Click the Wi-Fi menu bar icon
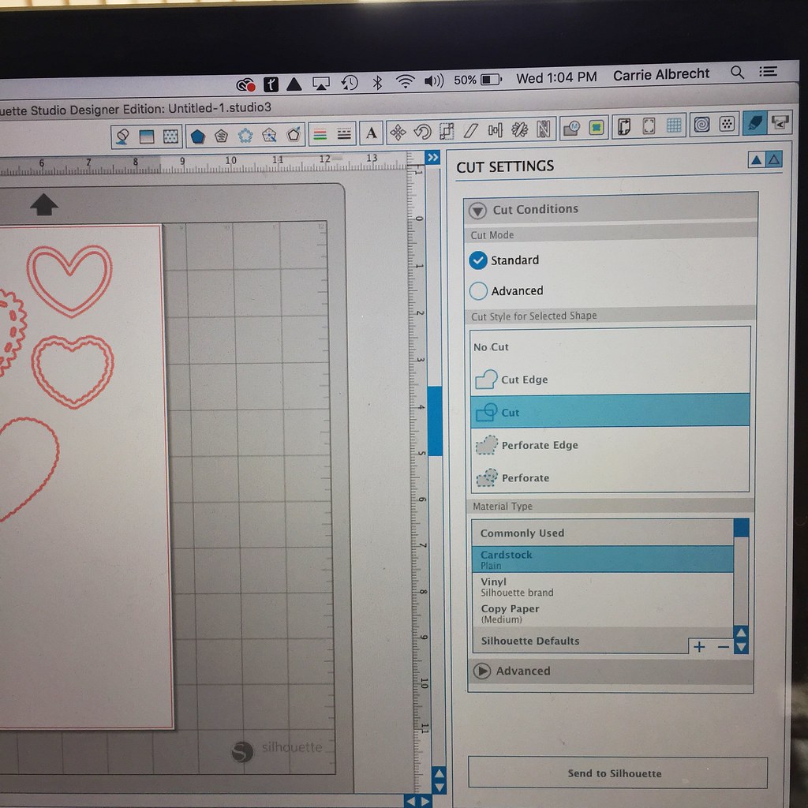Screen dimensions: 808x808 (405, 82)
